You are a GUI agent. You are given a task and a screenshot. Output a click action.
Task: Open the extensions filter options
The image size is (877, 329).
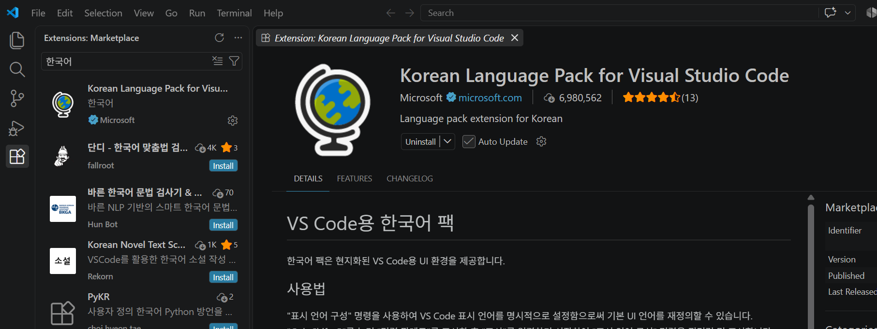[234, 61]
